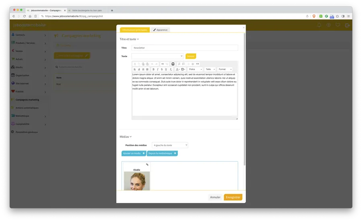Click the dialog vertical scrollbar
Screen dimensions: 362x221
point(245,99)
